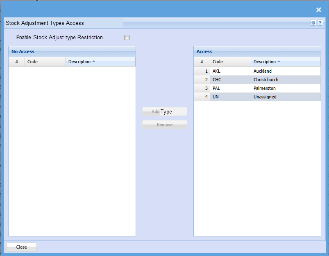Open help via the question mark icon

click(320, 23)
